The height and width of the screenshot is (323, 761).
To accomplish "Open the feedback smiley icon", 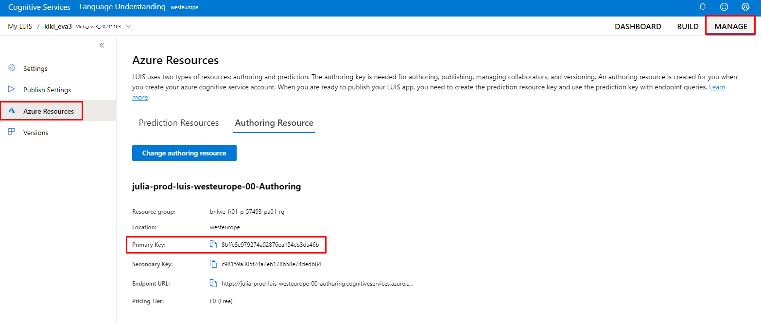I will coord(724,7).
